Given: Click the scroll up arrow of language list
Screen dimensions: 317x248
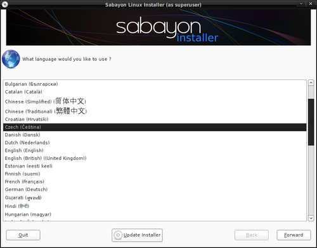Looking at the screenshot, I should tap(311, 82).
